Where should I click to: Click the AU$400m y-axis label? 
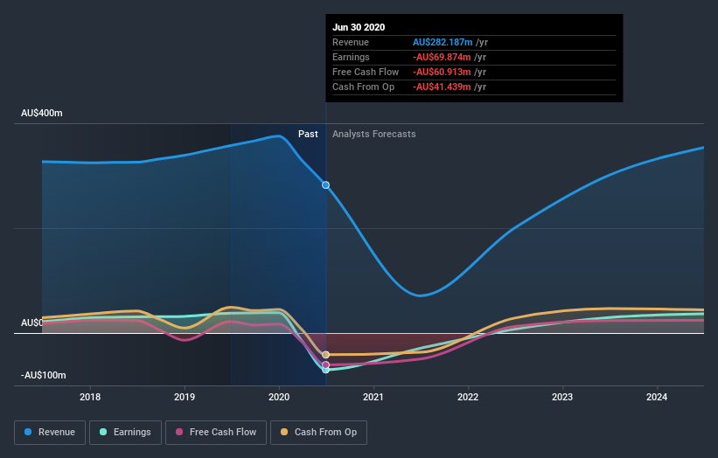(42, 113)
